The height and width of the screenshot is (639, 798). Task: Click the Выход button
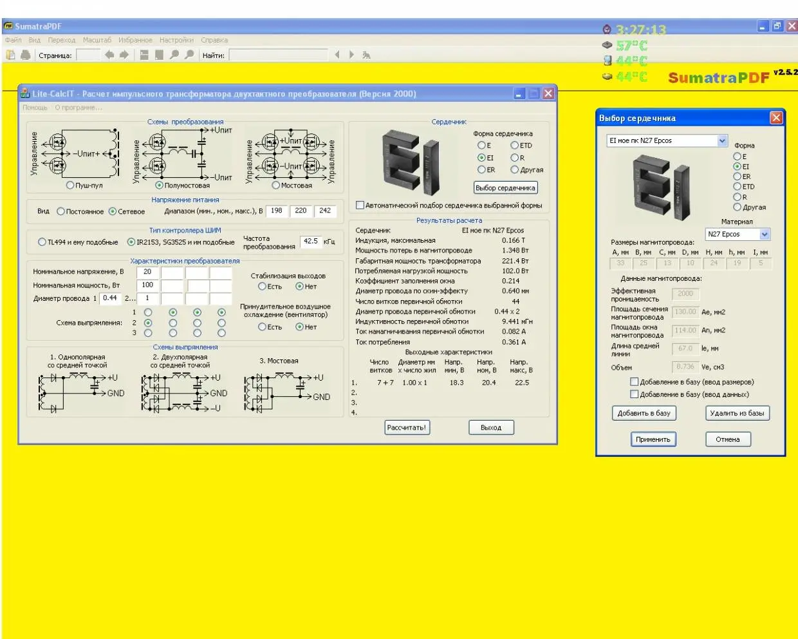pos(491,428)
